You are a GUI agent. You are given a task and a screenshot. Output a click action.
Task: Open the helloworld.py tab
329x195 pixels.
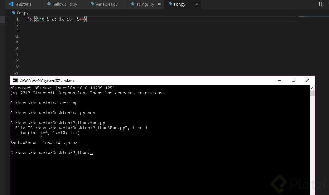point(65,4)
